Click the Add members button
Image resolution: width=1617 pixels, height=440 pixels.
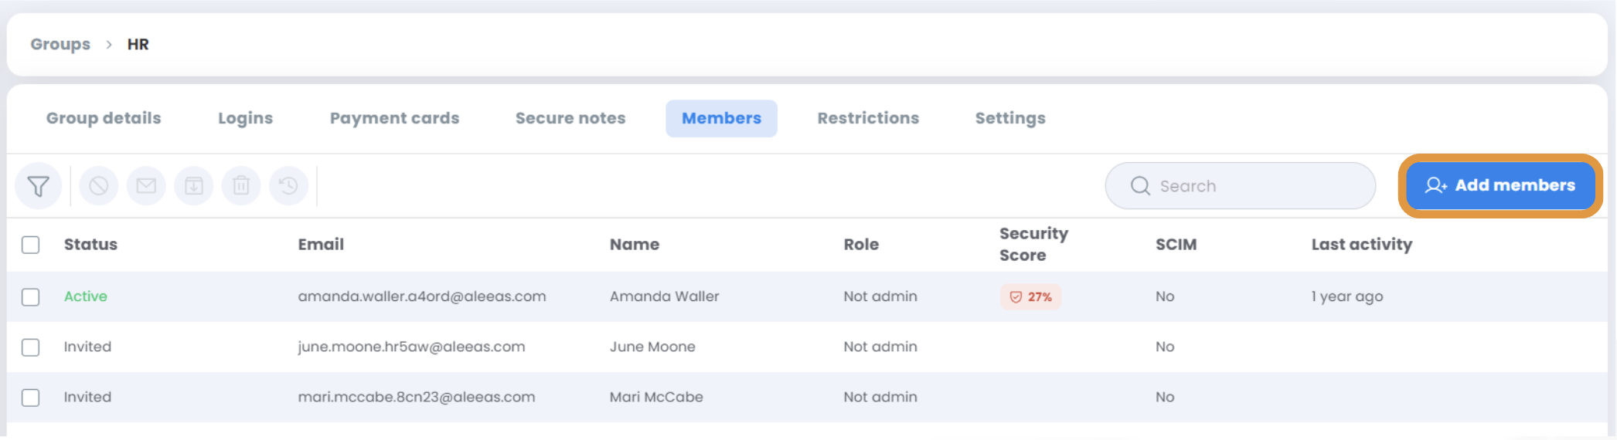tap(1500, 186)
